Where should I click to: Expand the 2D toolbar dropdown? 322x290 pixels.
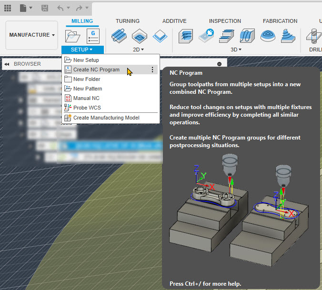click(x=138, y=50)
